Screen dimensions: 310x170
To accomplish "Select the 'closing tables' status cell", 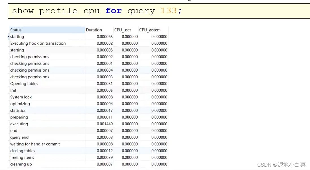I will [x=47, y=151].
